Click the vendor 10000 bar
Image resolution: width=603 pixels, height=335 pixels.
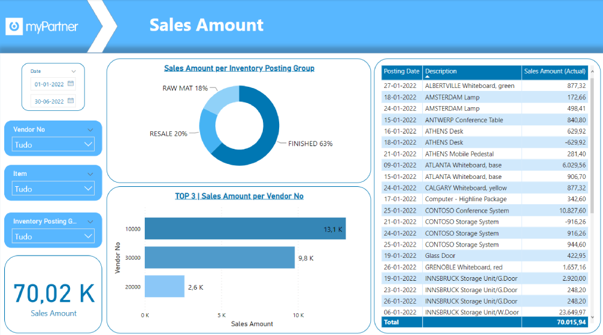(244, 229)
